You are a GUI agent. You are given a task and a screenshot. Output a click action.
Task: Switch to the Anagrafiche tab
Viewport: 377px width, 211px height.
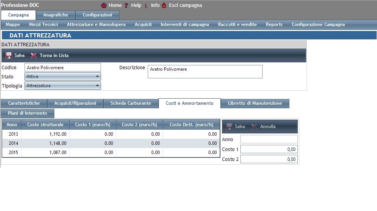[55, 15]
